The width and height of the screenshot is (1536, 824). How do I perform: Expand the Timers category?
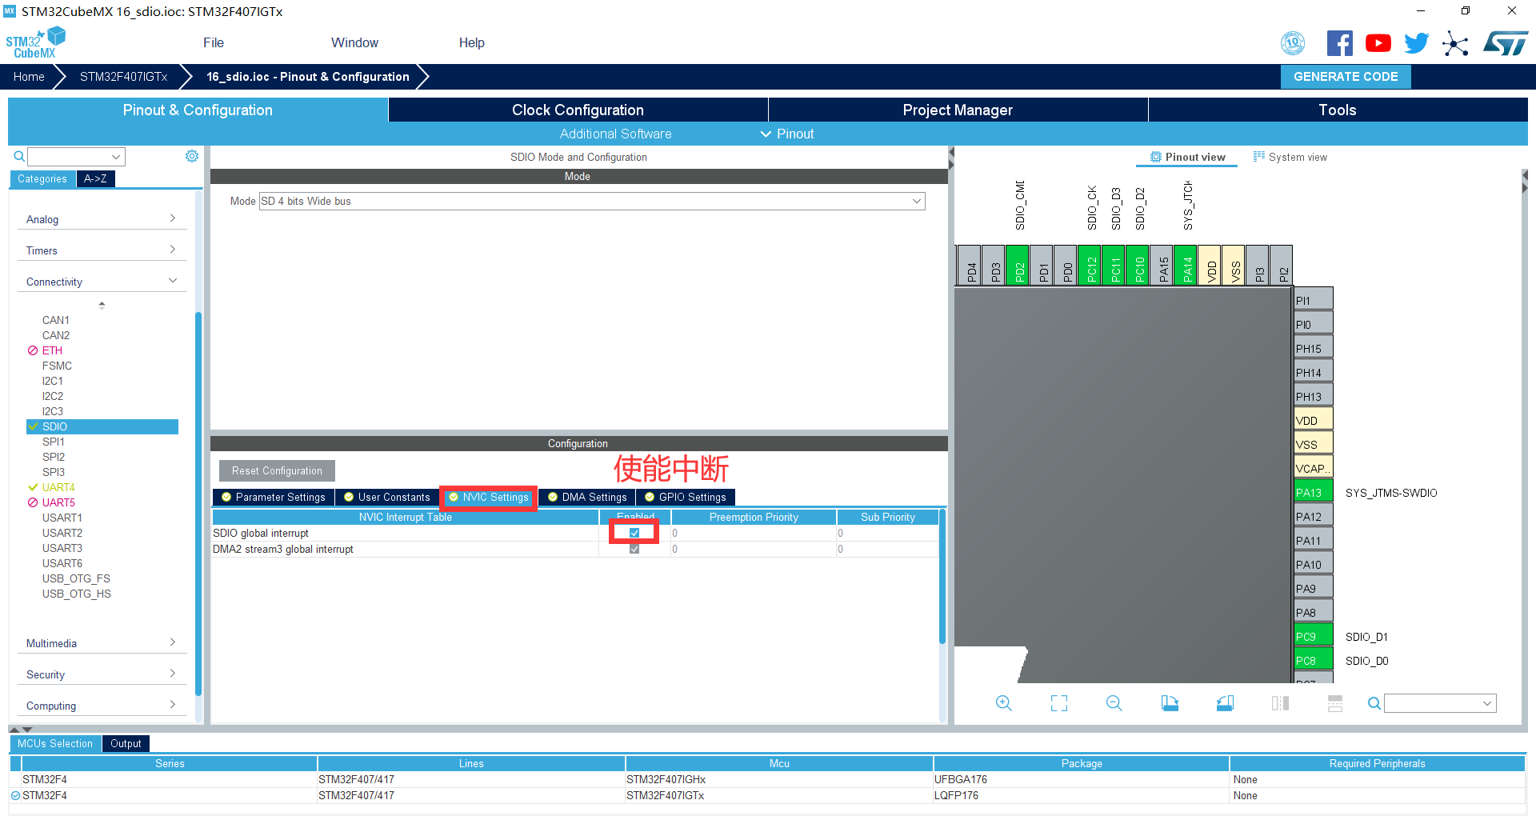click(102, 250)
